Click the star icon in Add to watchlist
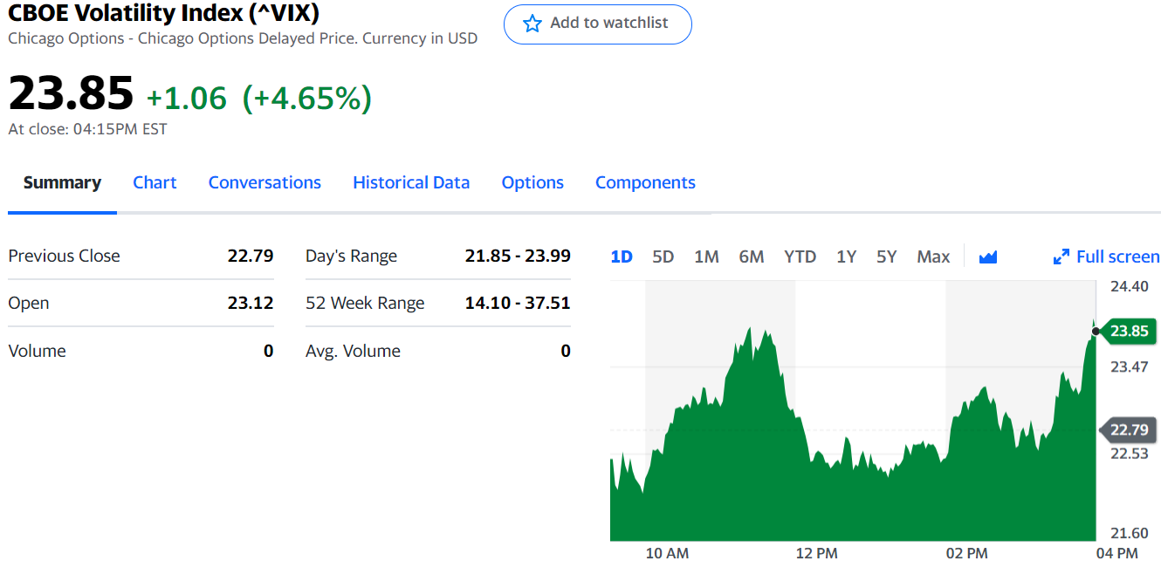 [x=532, y=24]
